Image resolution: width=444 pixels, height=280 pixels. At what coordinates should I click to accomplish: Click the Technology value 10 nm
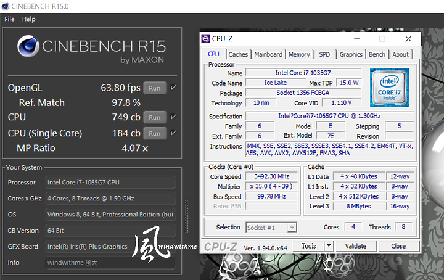pos(261,103)
